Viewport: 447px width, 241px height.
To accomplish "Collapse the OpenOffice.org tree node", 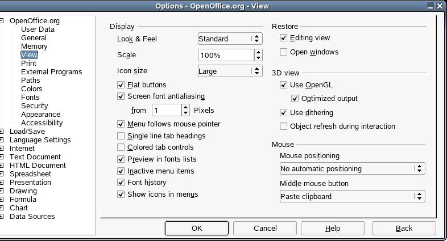I will (x=2, y=21).
